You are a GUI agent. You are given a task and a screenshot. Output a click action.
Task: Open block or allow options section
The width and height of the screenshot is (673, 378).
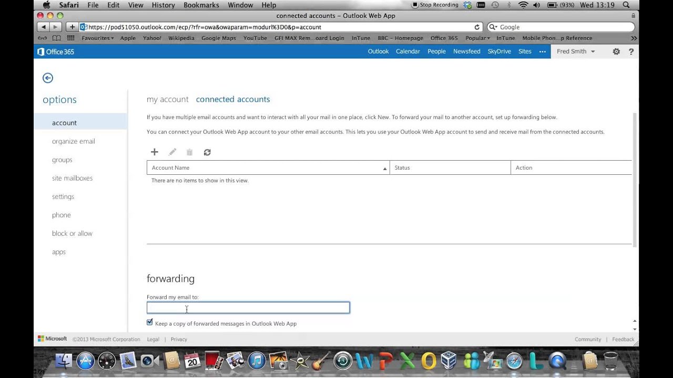tap(72, 233)
